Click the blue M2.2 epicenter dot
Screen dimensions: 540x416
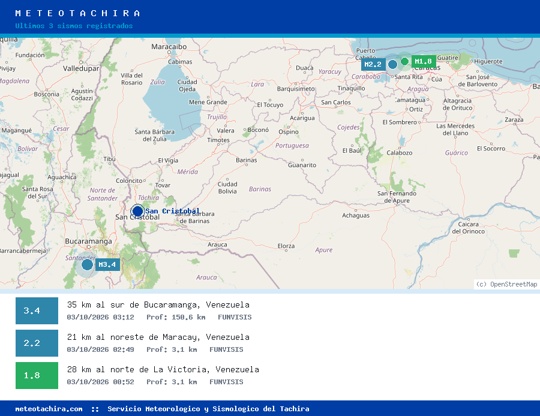click(392, 64)
